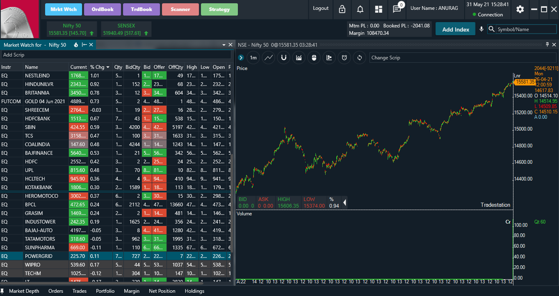
Task: Click the lock screen padlock icon
Action: point(342,9)
